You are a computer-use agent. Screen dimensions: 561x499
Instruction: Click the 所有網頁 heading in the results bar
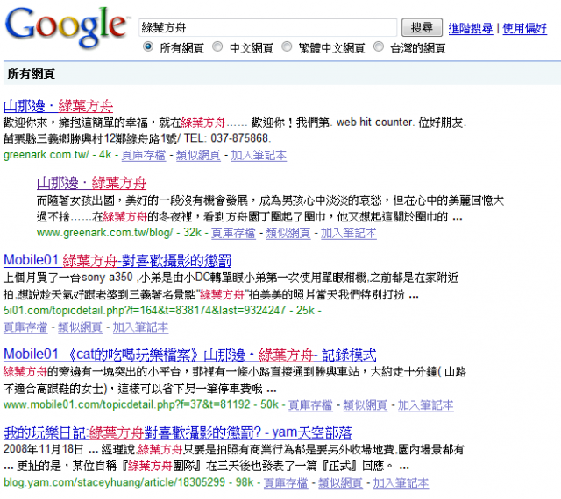tap(32, 74)
